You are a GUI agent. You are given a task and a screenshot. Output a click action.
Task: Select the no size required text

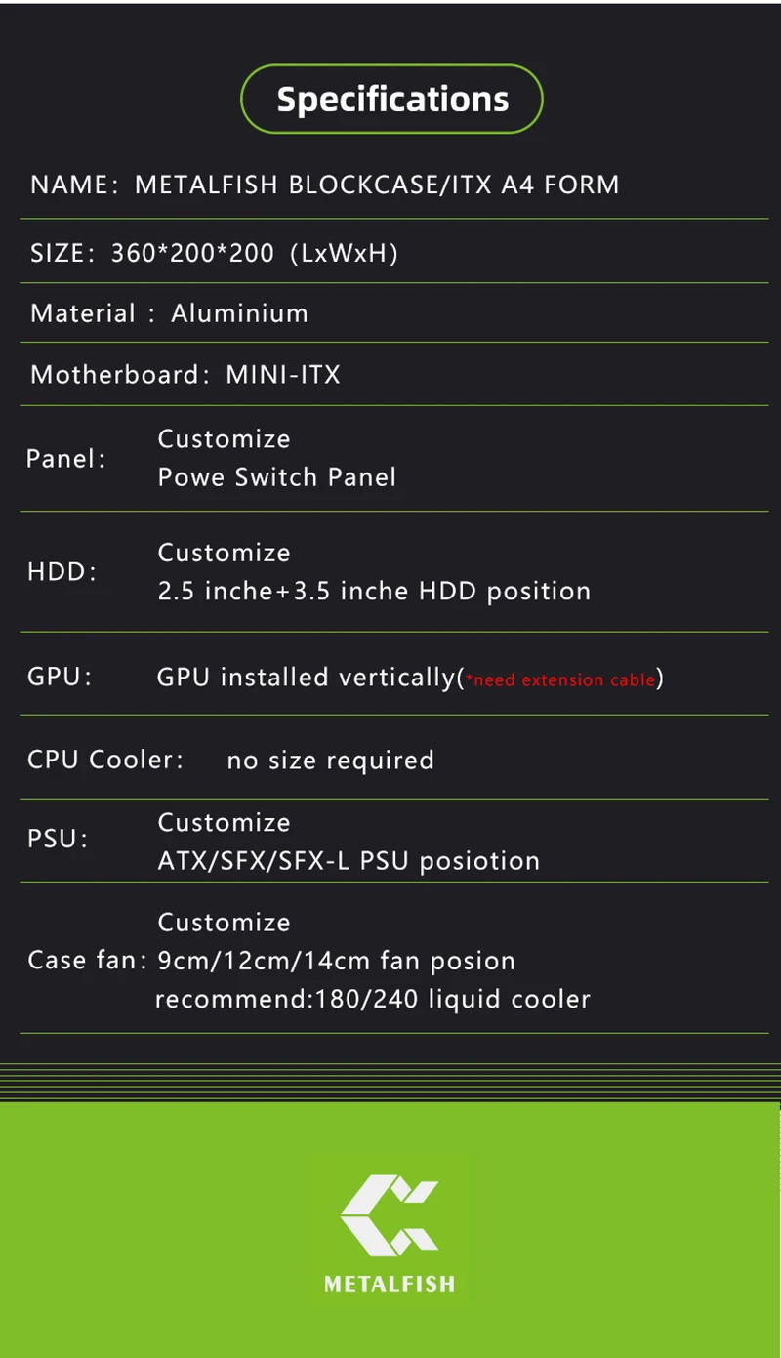tap(330, 761)
